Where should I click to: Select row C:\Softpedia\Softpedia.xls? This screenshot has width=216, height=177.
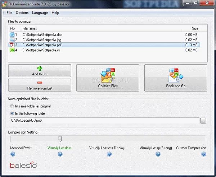click(x=104, y=50)
